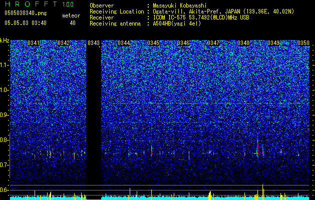Click the 0349 time marker
Viewport: 315px width, 200px height.
273,43
